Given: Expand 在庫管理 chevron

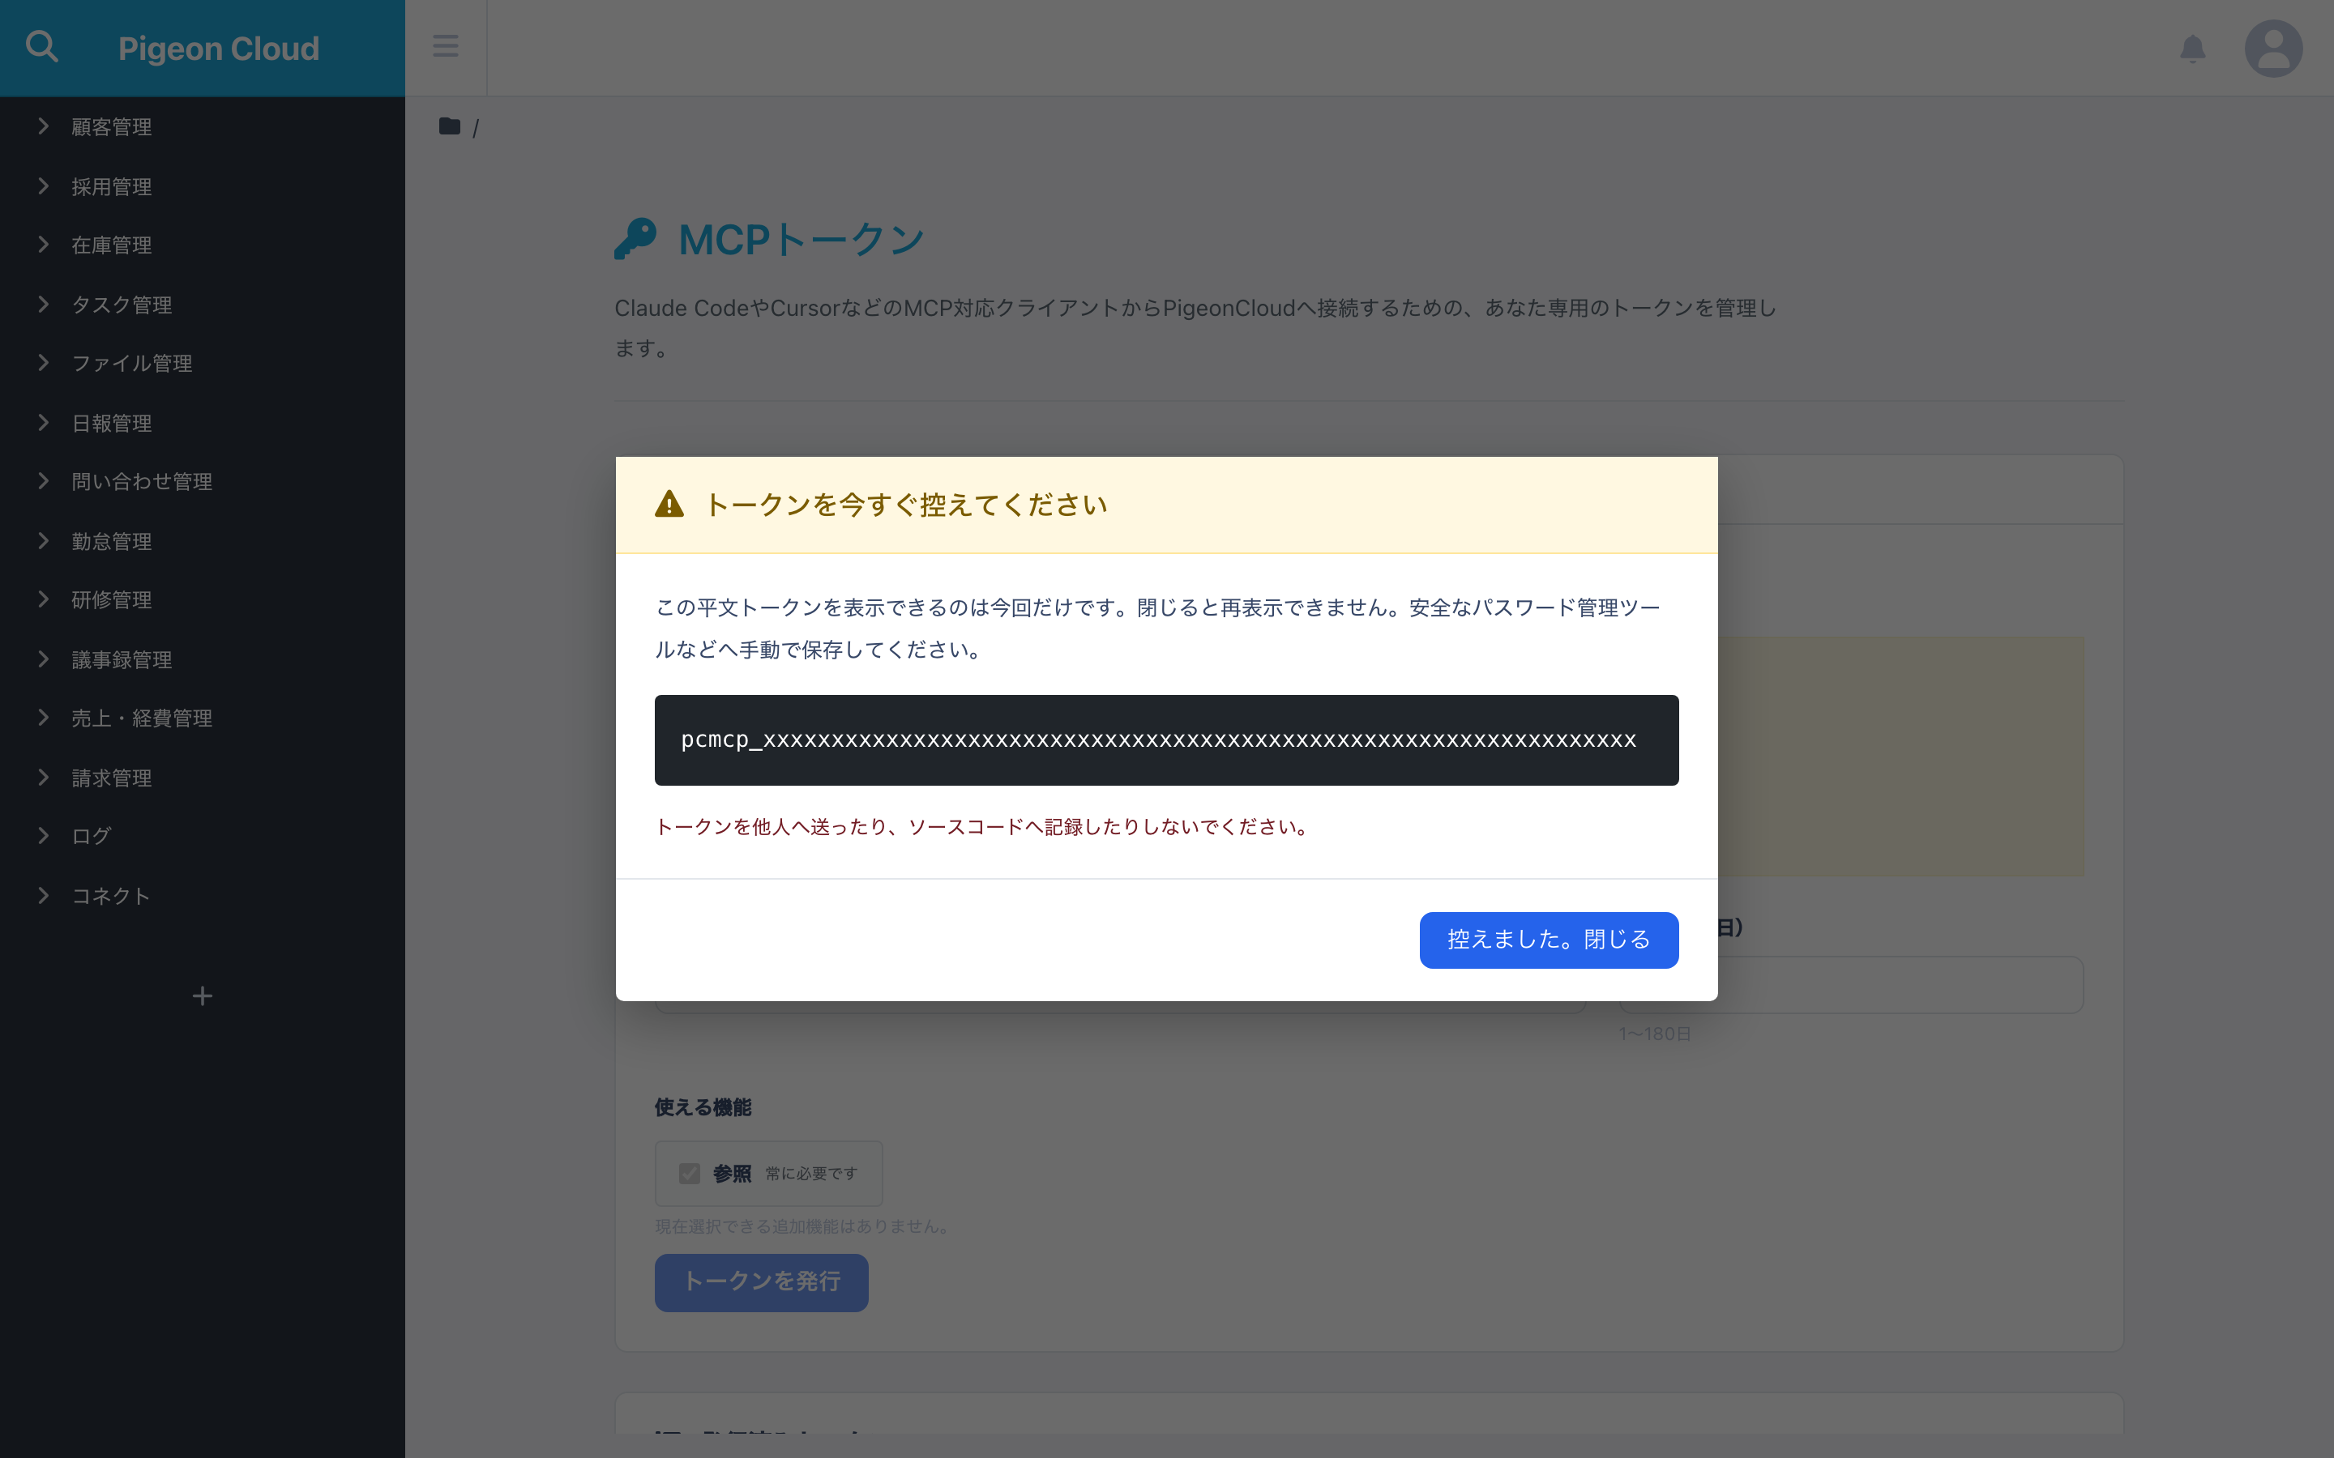Looking at the screenshot, I should tap(44, 245).
